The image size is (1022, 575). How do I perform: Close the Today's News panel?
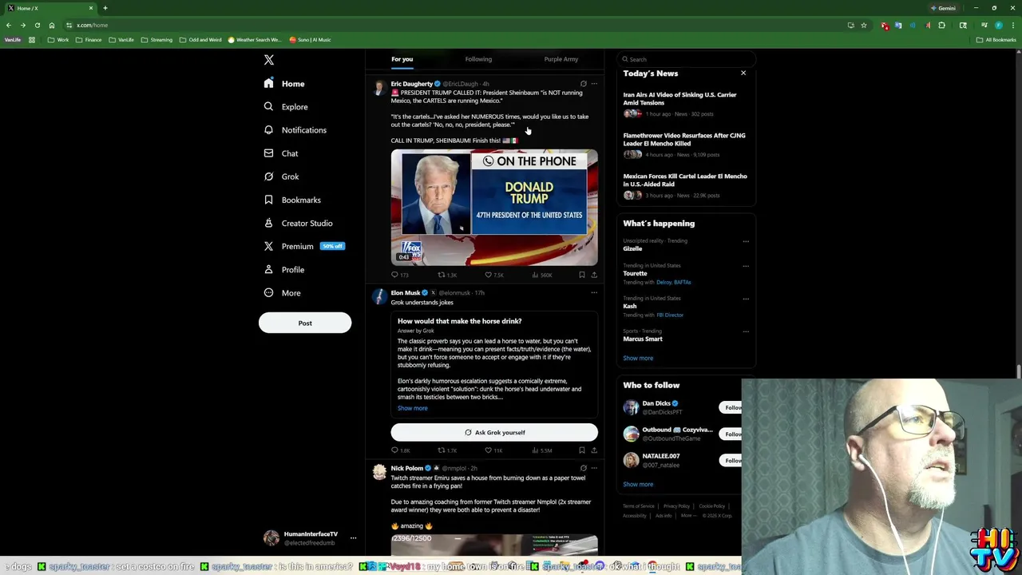pos(743,73)
